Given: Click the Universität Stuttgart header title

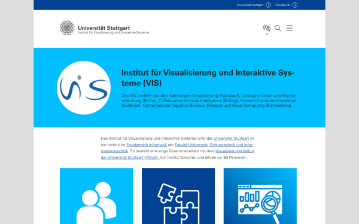Looking at the screenshot, I should (x=104, y=28).
